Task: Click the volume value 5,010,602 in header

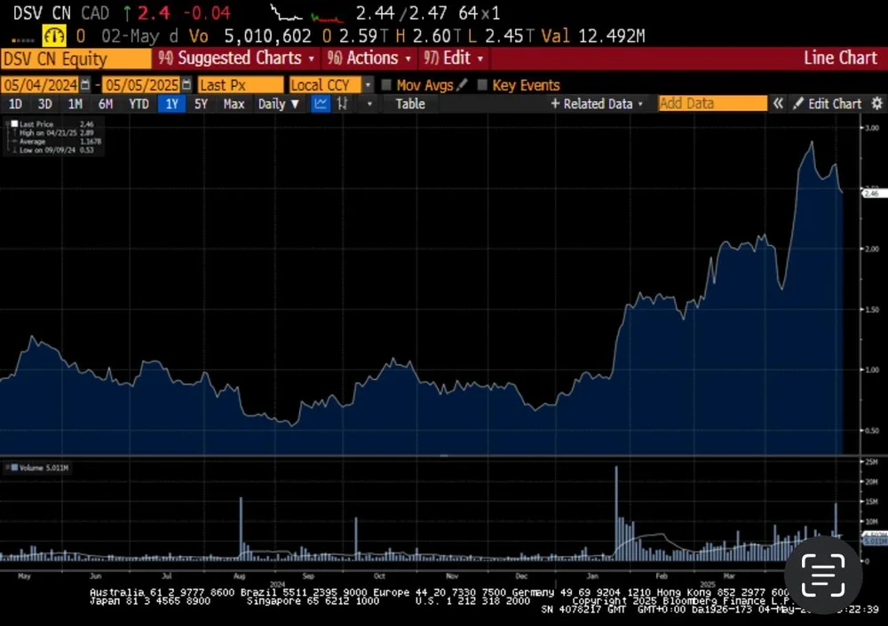Action: pyautogui.click(x=267, y=36)
